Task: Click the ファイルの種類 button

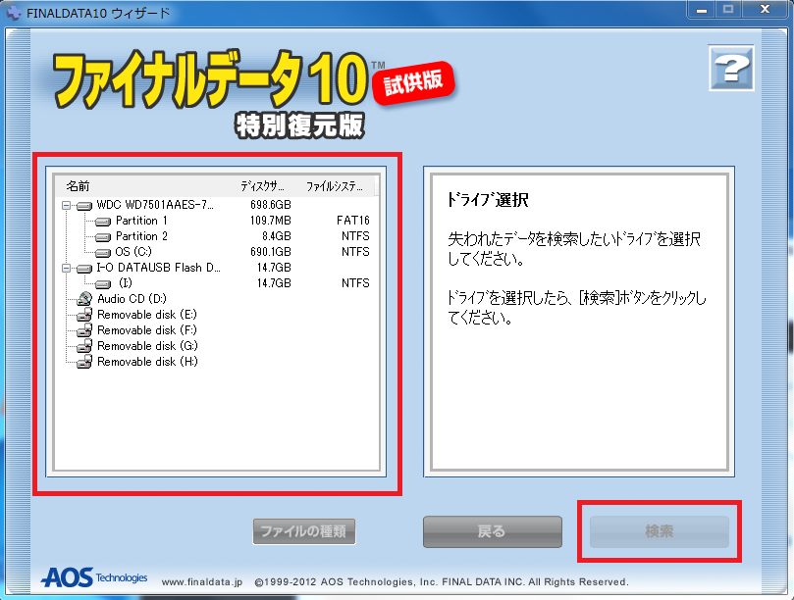Action: (304, 531)
